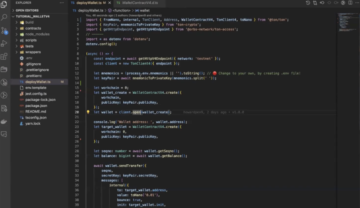
Task: Click the Open Changes compare icon
Action: 315,3
